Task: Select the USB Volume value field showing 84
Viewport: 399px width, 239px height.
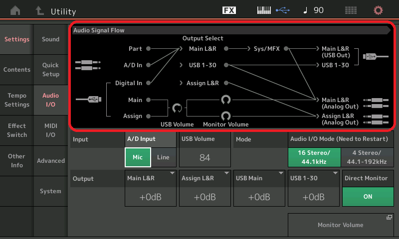Action: [x=204, y=157]
